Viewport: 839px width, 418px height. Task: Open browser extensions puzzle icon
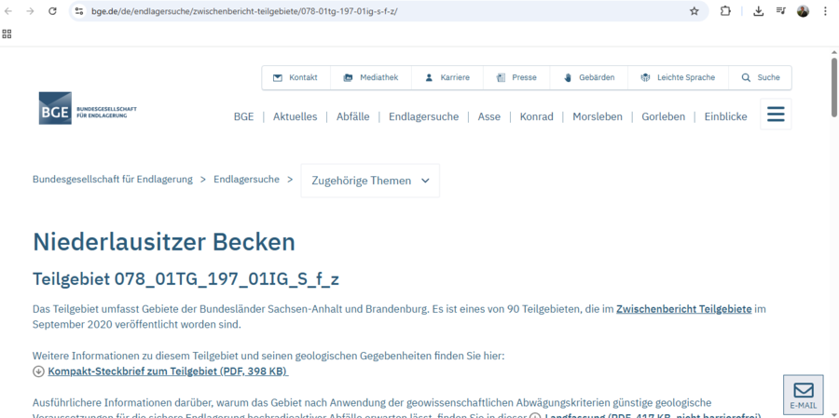point(725,11)
